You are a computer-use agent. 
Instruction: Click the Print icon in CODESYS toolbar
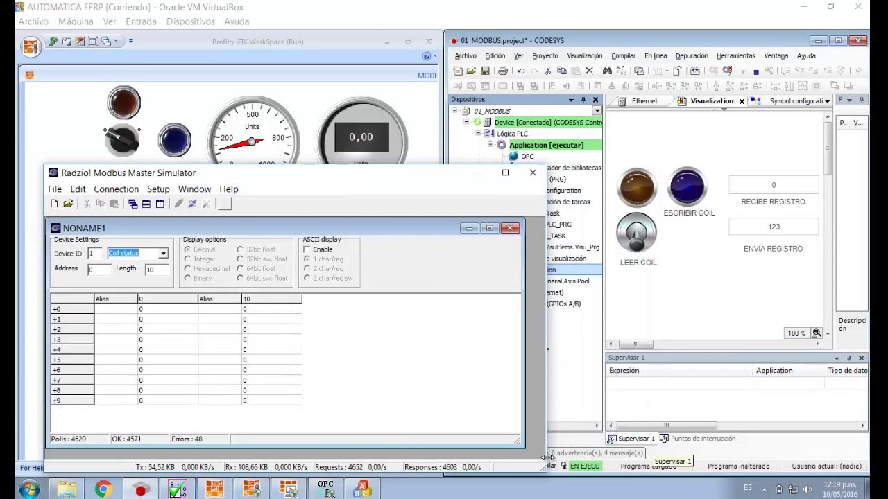click(502, 71)
